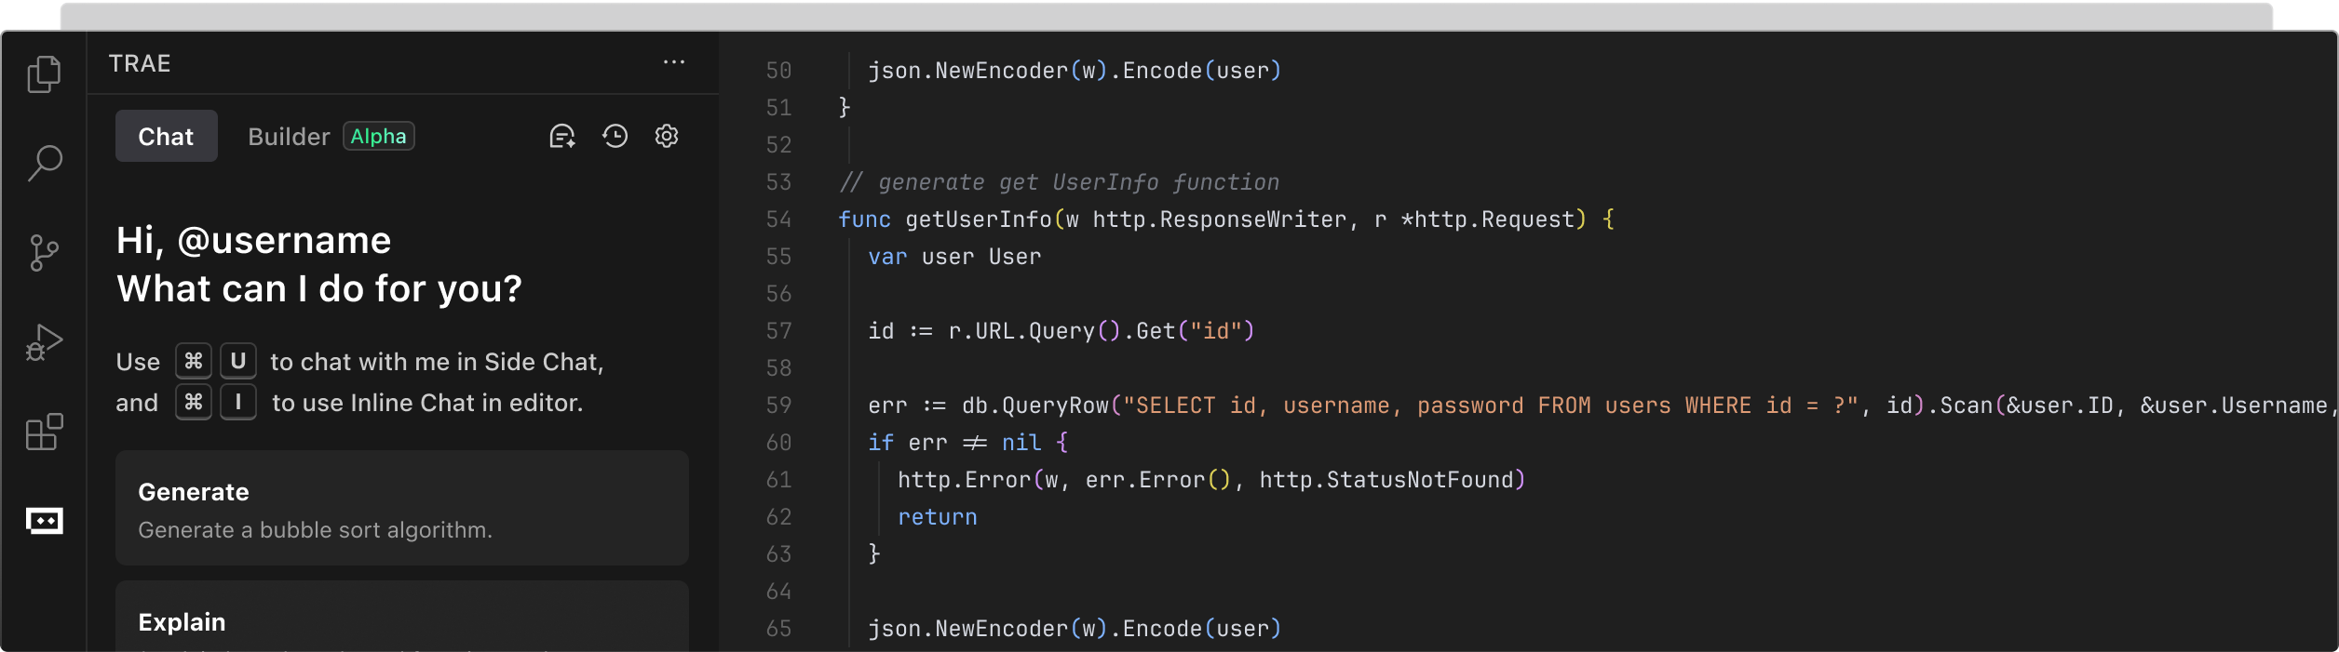
Task: Click 'getUserInfo' function name on line 54
Action: pyautogui.click(x=979, y=220)
